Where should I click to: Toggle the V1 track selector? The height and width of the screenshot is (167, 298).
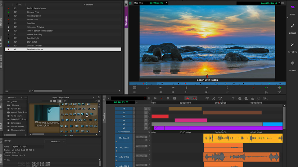click(x=124, y=128)
